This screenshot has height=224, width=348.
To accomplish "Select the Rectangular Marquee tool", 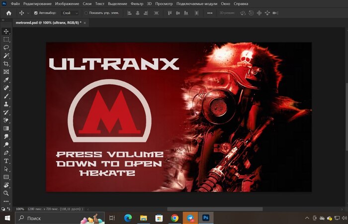I will pyautogui.click(x=6, y=39).
